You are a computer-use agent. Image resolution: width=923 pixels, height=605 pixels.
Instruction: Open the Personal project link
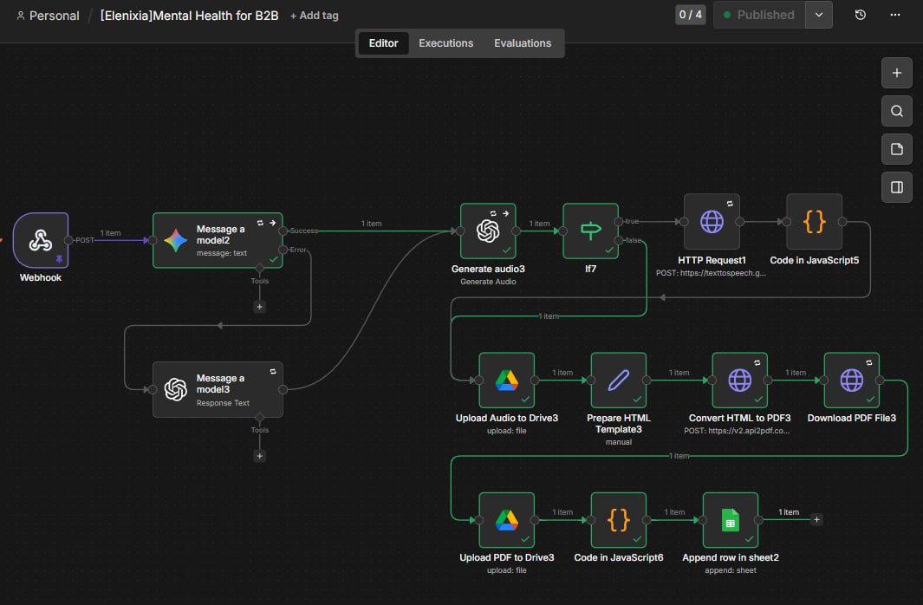(x=48, y=16)
